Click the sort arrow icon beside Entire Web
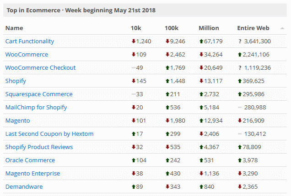The width and height of the screenshot is (291, 196). click(x=282, y=28)
